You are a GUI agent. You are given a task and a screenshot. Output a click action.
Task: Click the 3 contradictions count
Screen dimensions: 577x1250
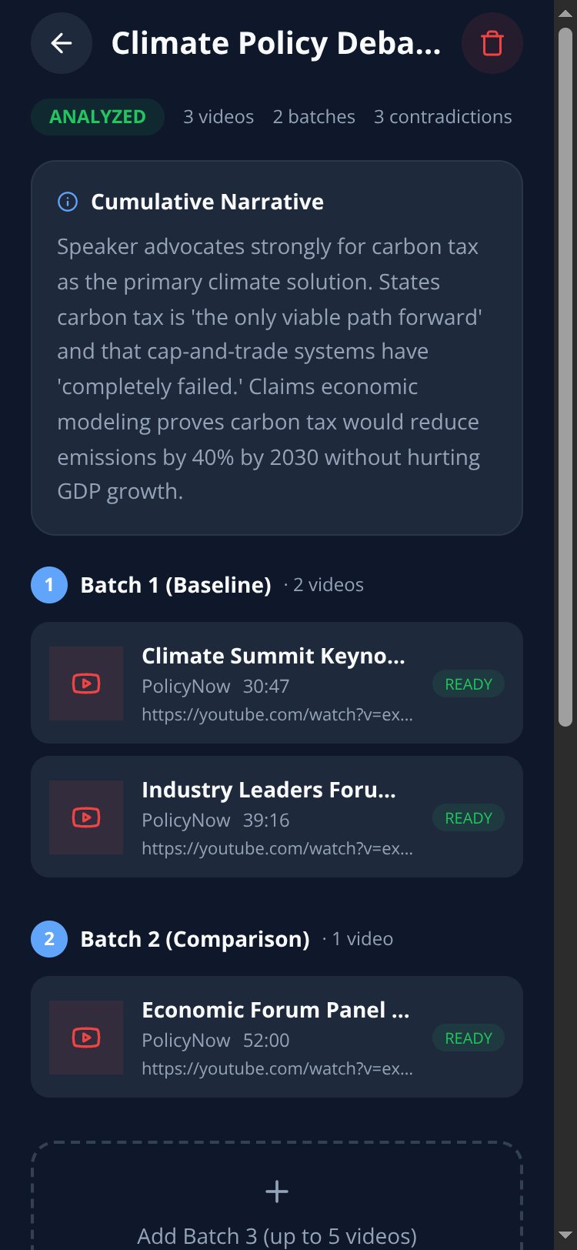(443, 117)
